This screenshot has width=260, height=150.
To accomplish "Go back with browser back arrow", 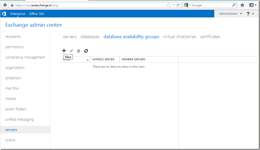I will [x=5, y=5].
